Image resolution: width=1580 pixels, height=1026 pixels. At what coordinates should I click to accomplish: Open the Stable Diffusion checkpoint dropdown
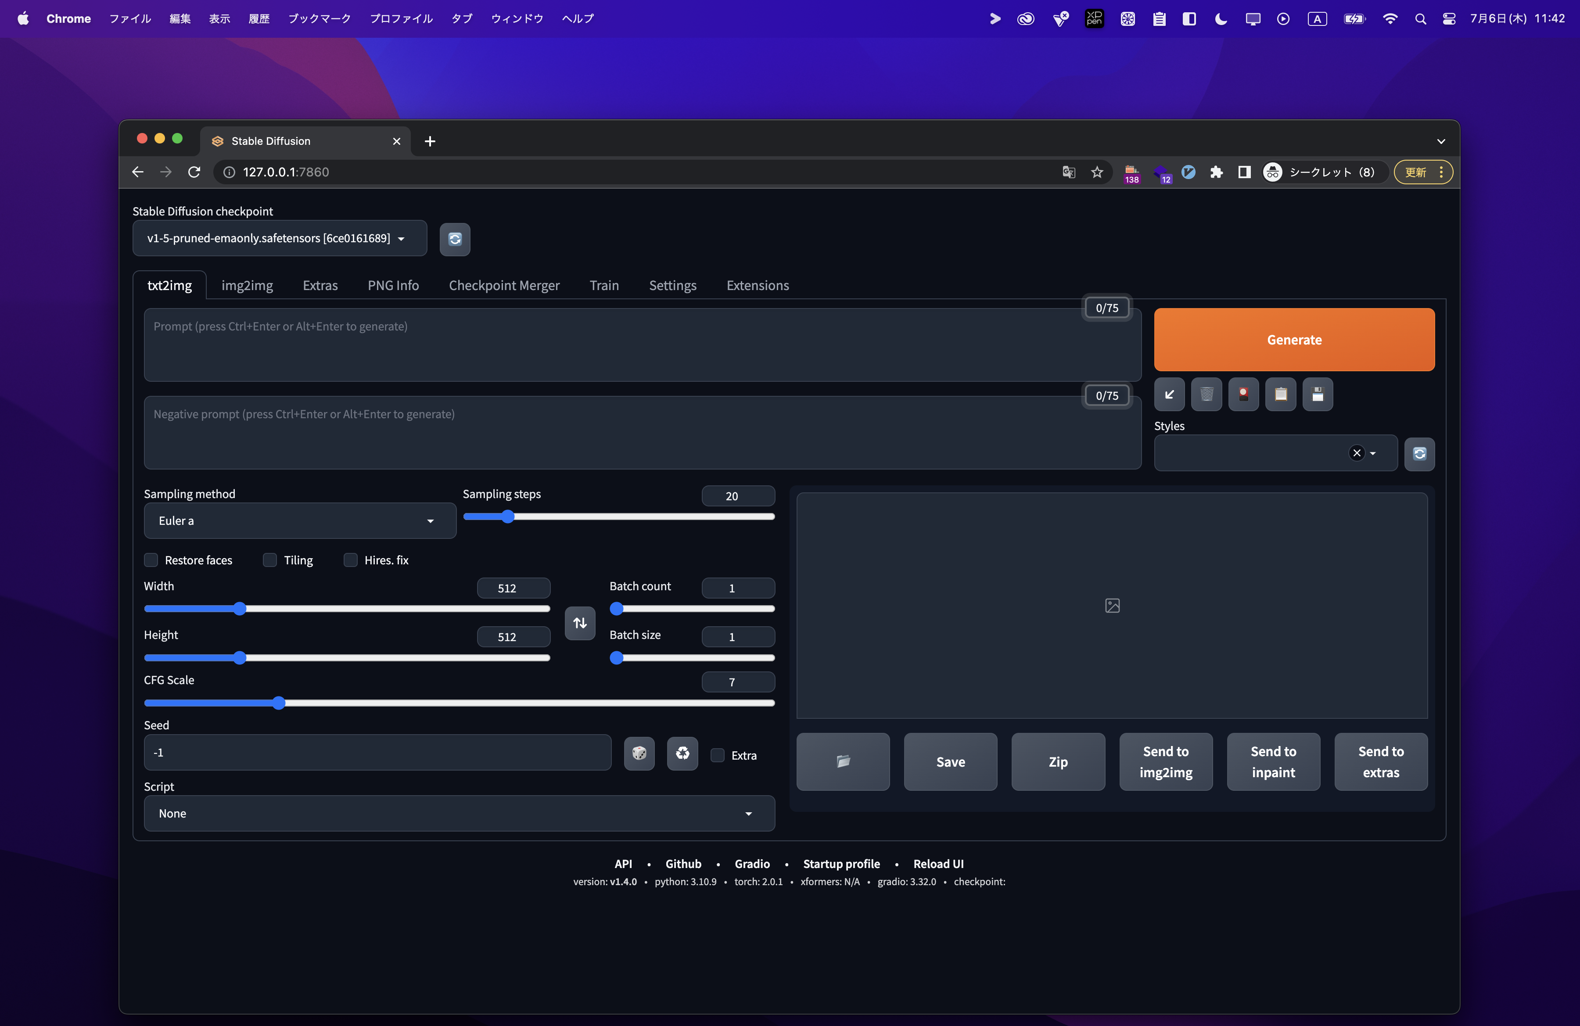279,238
